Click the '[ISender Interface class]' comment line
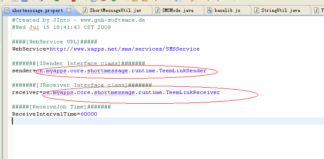 click(79, 64)
